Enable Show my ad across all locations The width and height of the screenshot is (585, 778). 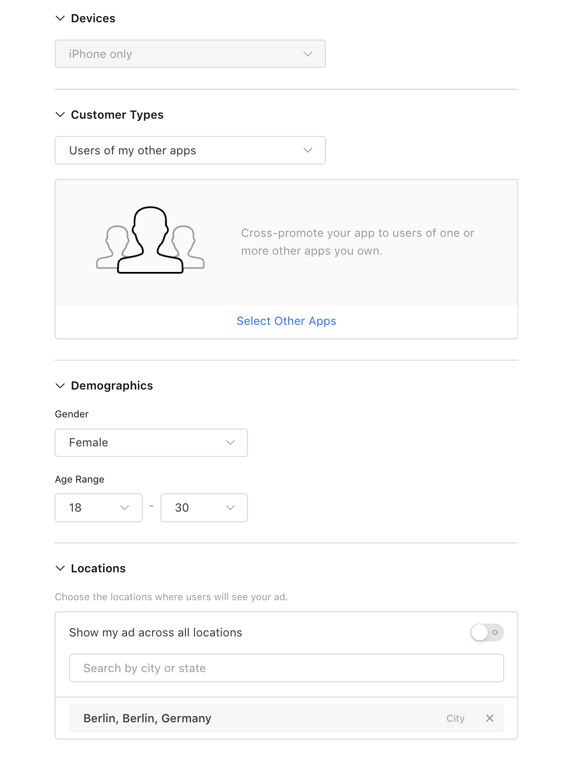point(487,633)
